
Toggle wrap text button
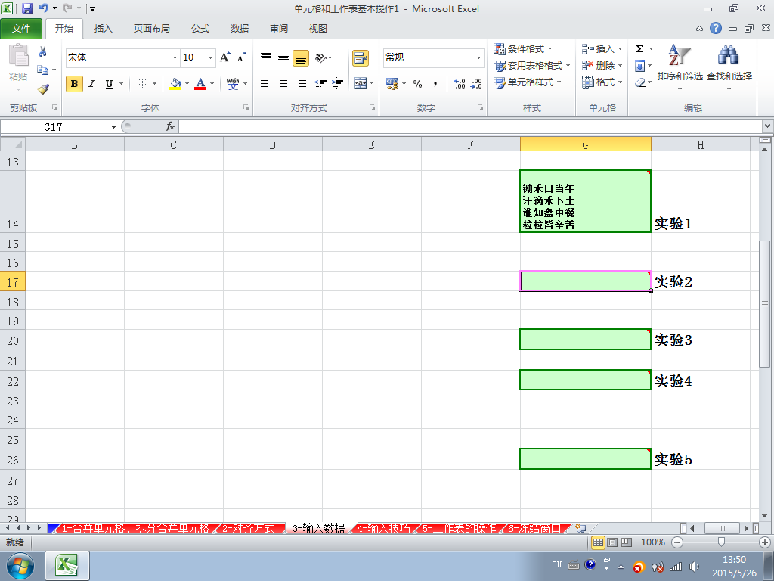coord(361,57)
